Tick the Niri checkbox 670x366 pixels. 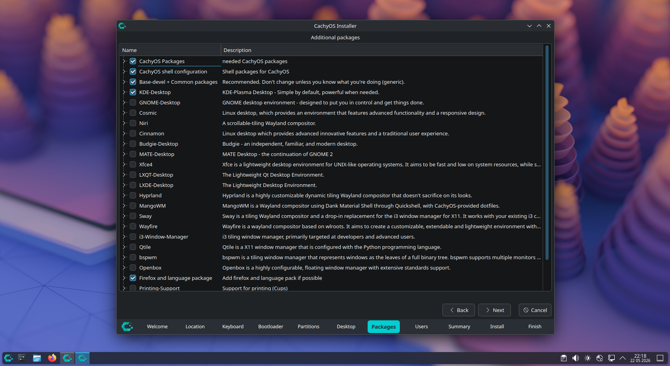coord(133,123)
